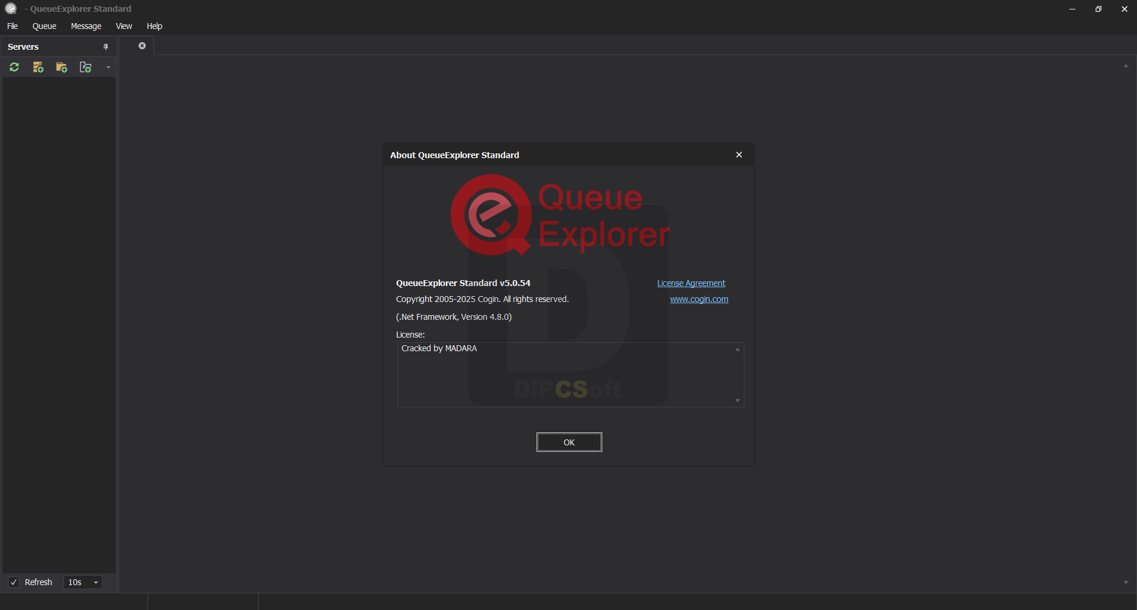
Task: Click the Copyright 2005-2025 Cogin text
Action: pyautogui.click(x=482, y=299)
